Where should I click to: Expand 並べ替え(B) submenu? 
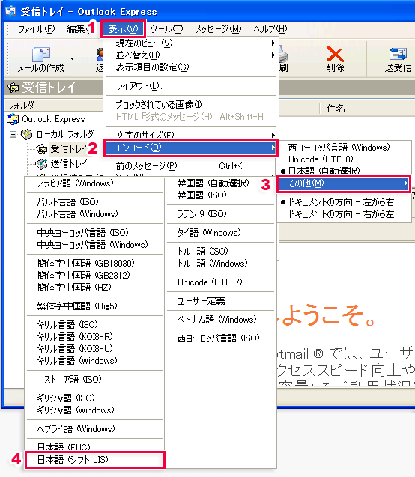pyautogui.click(x=191, y=55)
